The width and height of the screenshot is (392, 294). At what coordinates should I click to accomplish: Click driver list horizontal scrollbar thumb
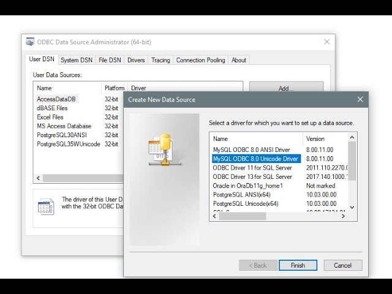click(x=243, y=216)
